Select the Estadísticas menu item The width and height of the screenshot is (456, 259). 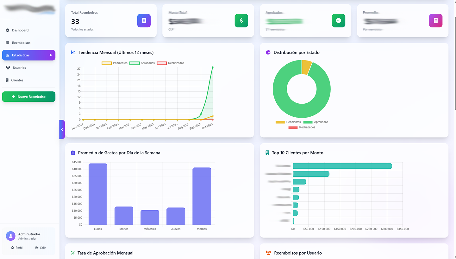pyautogui.click(x=21, y=55)
